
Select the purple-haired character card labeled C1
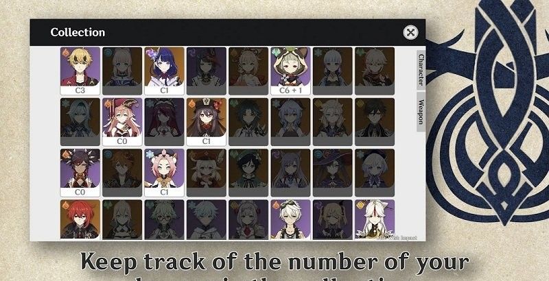click(164, 71)
